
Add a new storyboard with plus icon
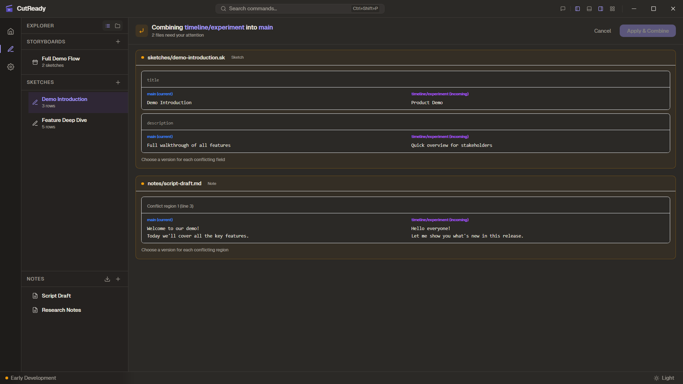click(x=118, y=42)
